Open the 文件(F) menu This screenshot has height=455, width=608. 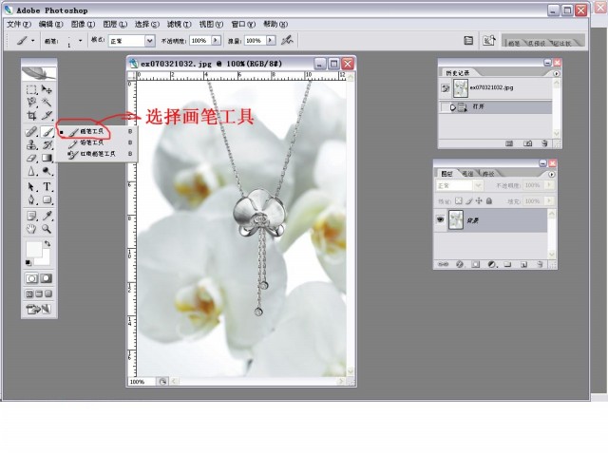tap(19, 24)
